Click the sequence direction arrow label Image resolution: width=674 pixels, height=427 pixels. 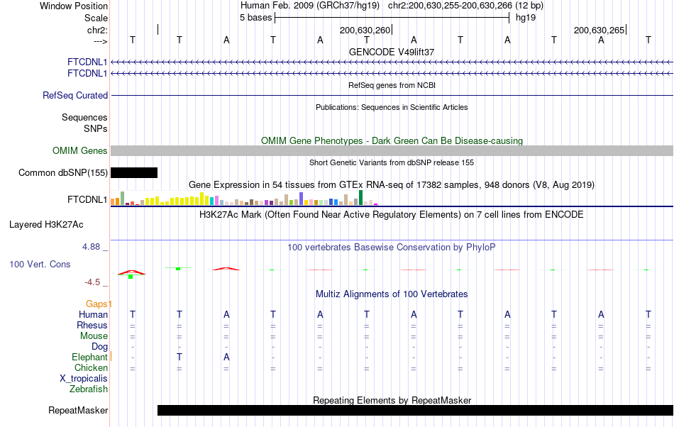[100, 41]
